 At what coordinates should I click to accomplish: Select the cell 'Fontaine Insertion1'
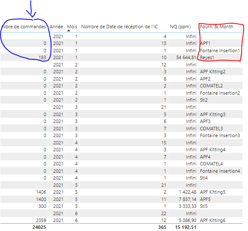(220, 51)
